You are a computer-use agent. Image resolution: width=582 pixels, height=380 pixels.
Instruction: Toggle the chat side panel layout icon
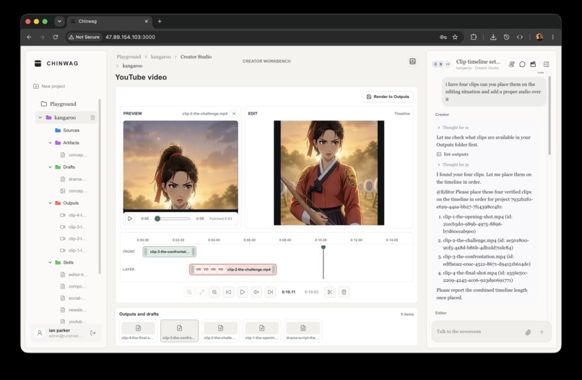click(x=547, y=64)
